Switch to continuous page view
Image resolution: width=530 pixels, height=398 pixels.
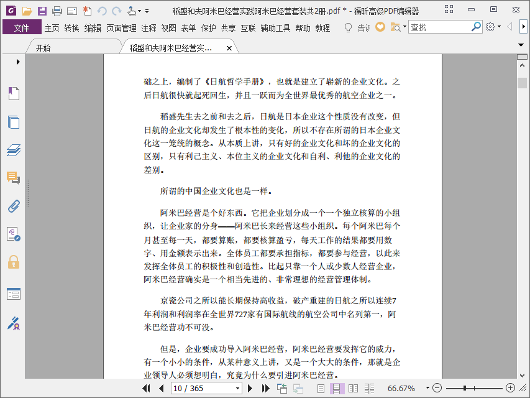click(337, 389)
